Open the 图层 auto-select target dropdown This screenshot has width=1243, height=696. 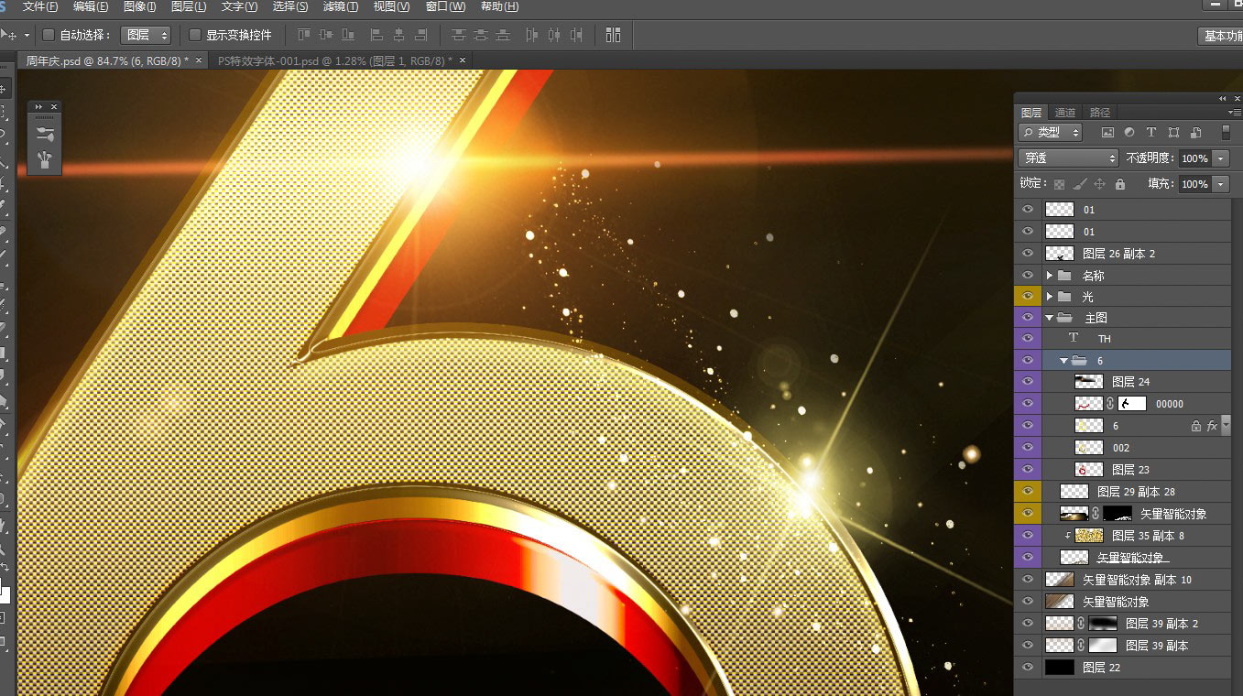click(147, 35)
